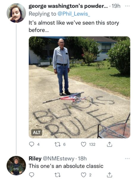
Task: Open more options on first tweet
Action: tap(127, 6)
